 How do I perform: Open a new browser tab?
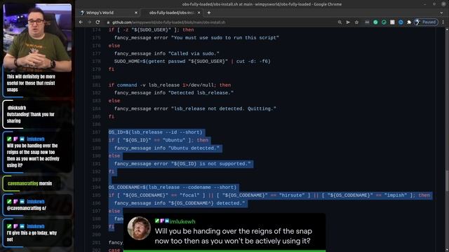click(x=209, y=13)
